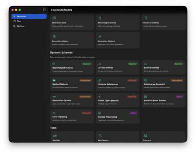Click the Array Schemas list icon
The image size is (196, 154).
(x=100, y=64)
